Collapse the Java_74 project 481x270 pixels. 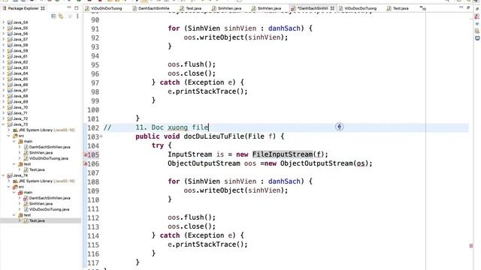click(4, 175)
